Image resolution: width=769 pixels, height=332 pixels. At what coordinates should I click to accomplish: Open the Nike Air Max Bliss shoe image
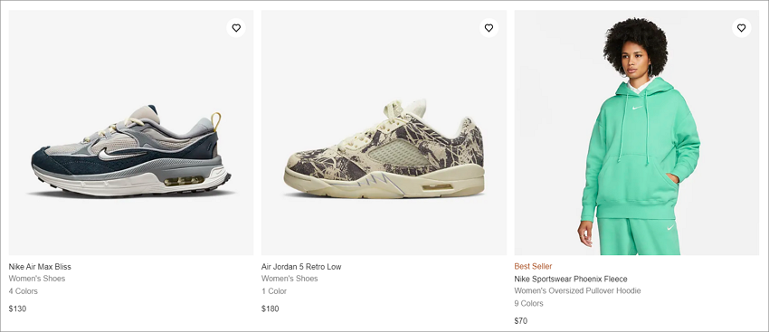131,132
